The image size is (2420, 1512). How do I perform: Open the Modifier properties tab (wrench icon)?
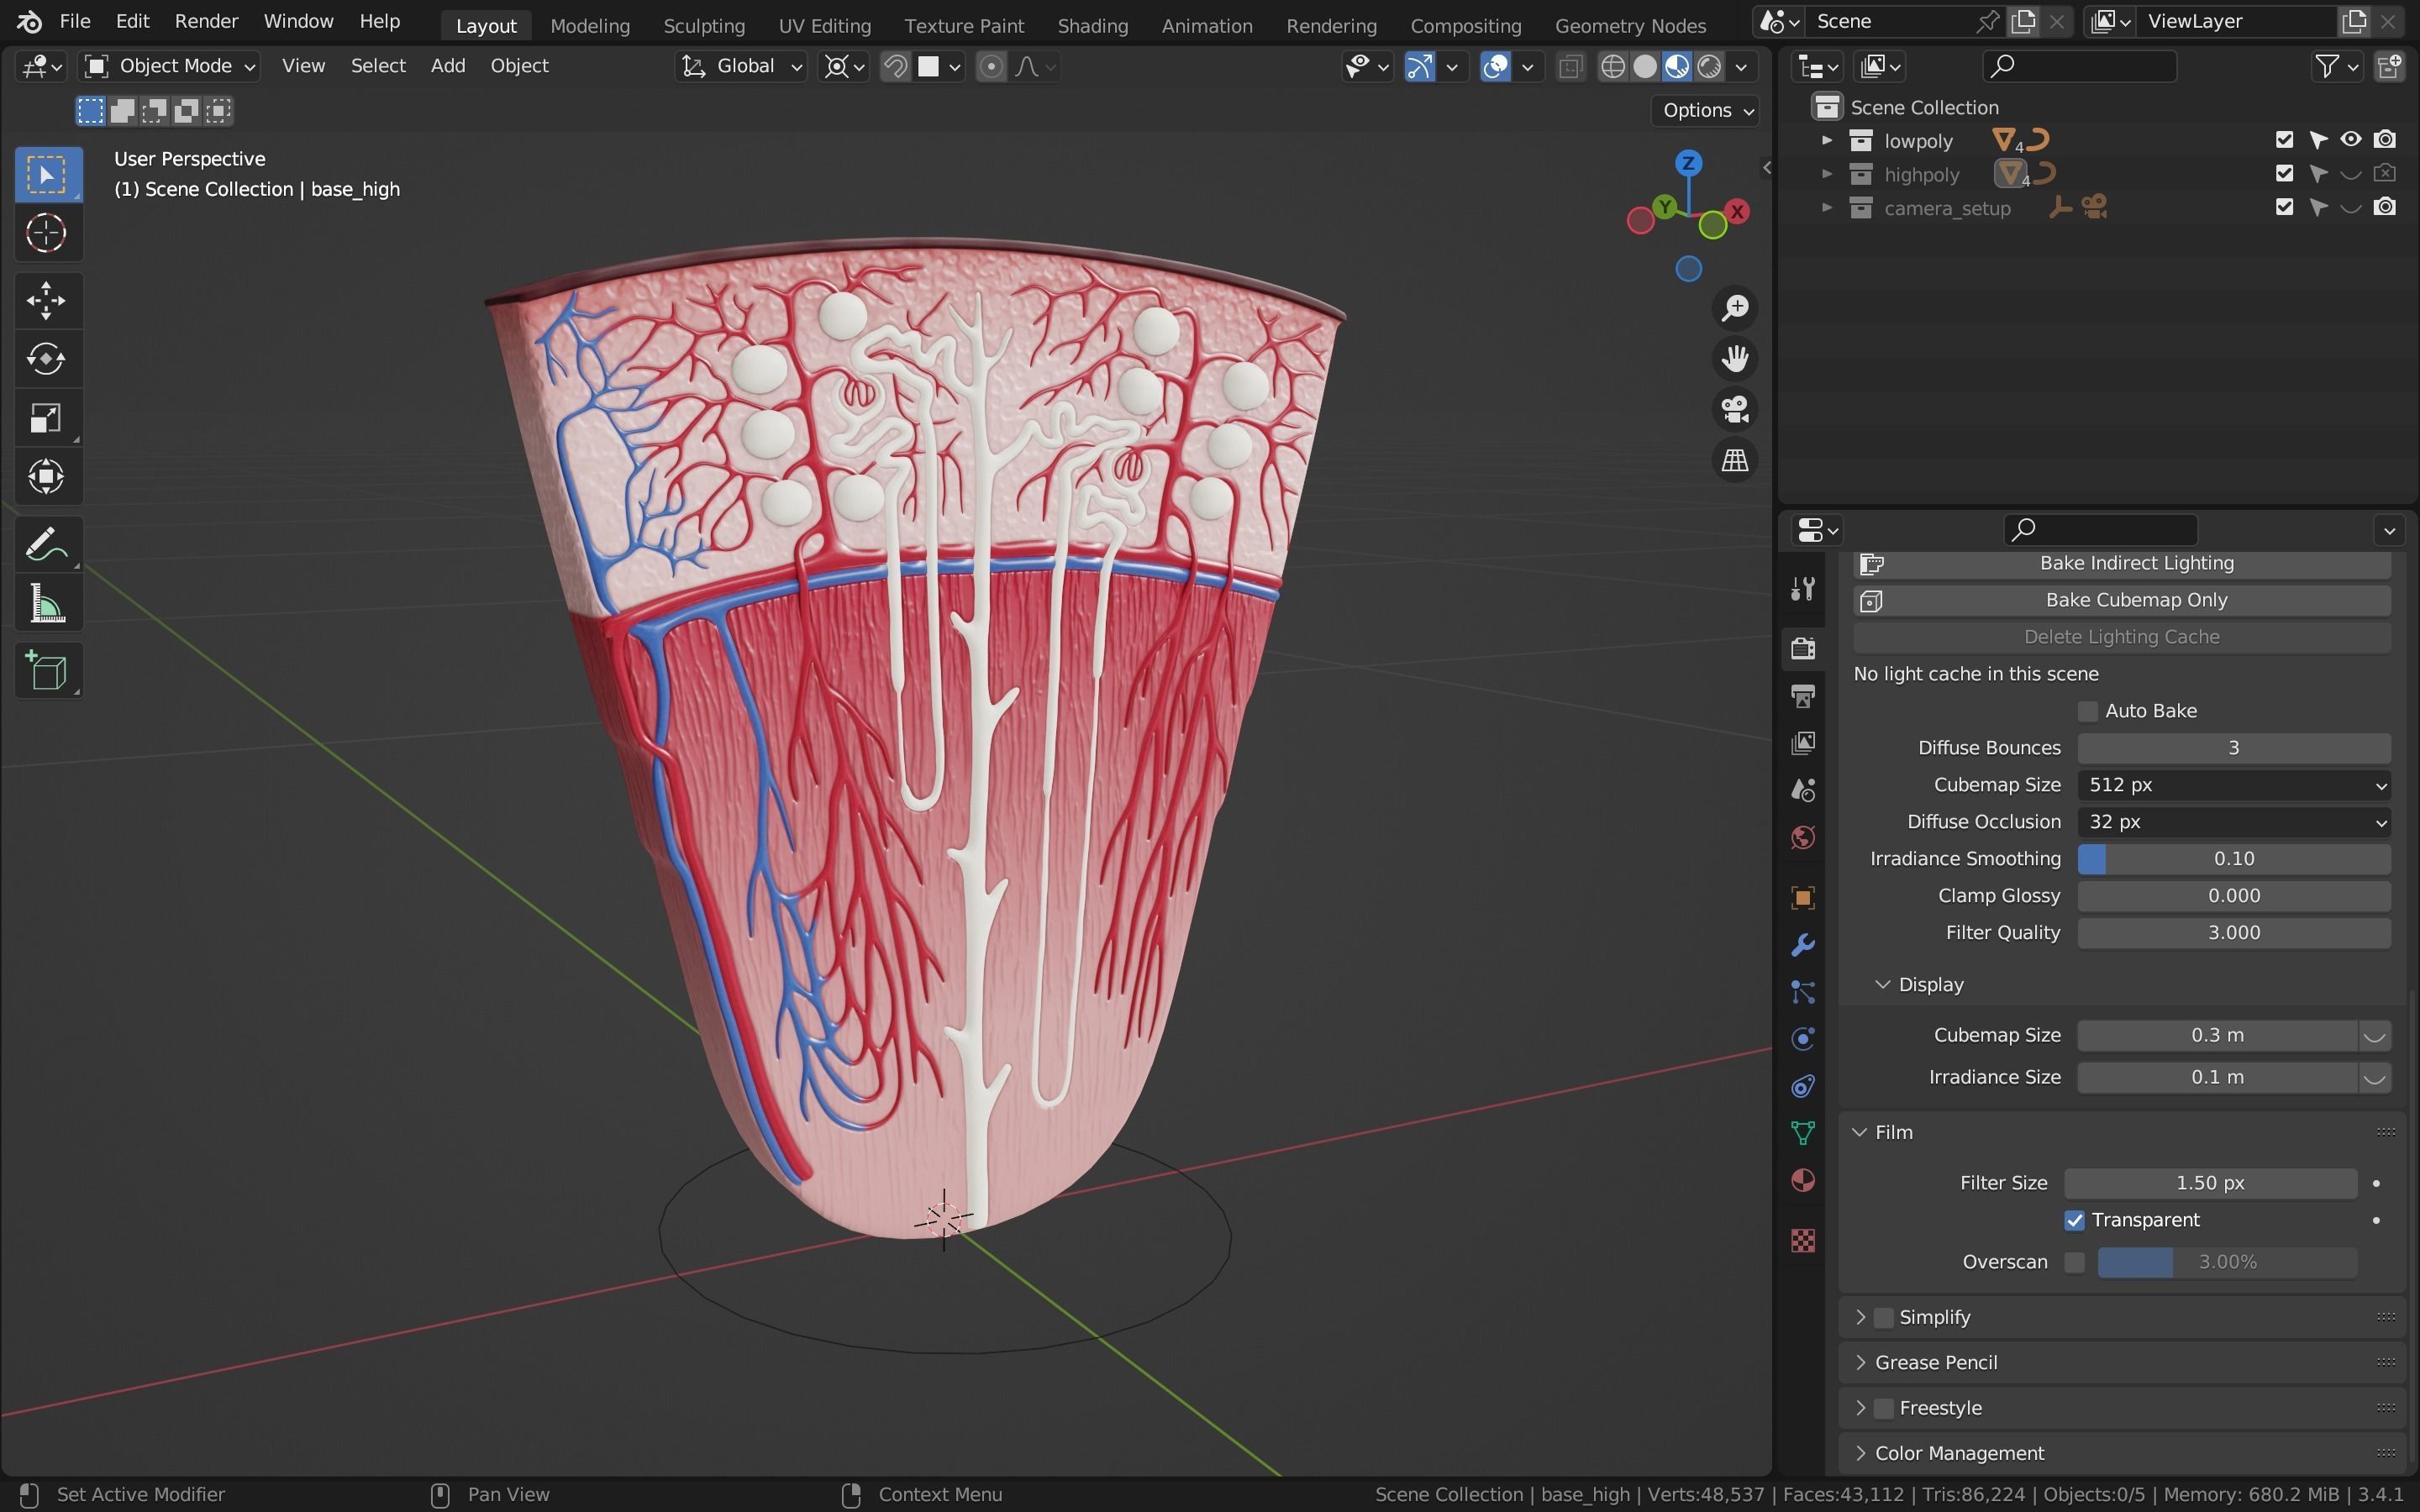point(1802,945)
